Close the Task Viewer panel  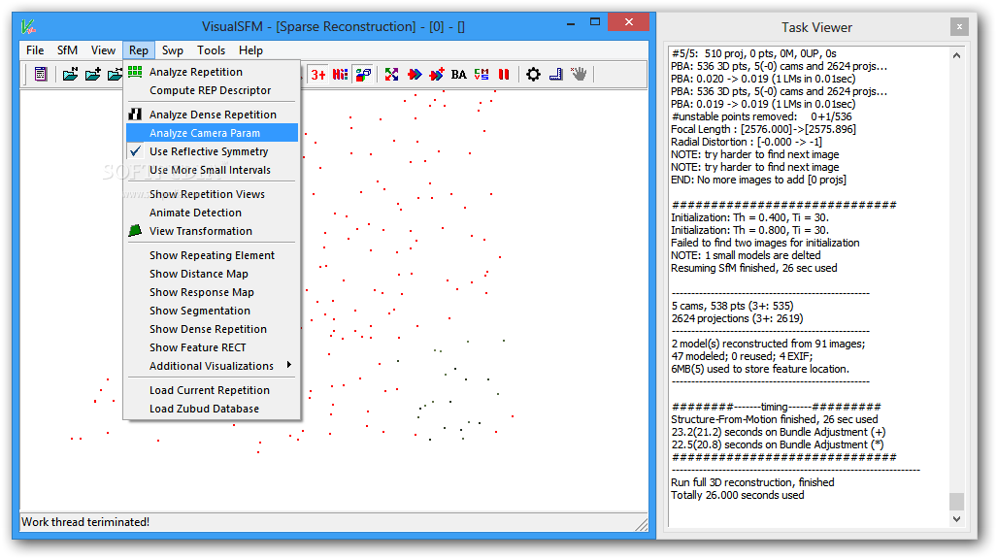[x=959, y=27]
